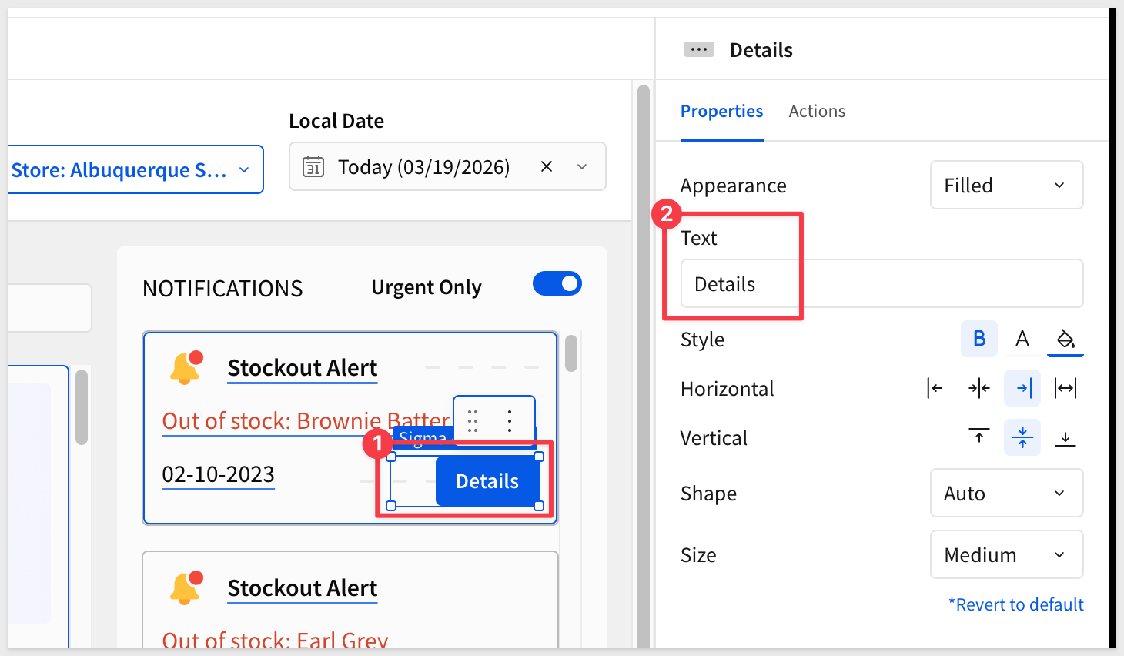Turn off the Urgent Only switch
Image resolution: width=1124 pixels, height=656 pixels.
point(557,284)
